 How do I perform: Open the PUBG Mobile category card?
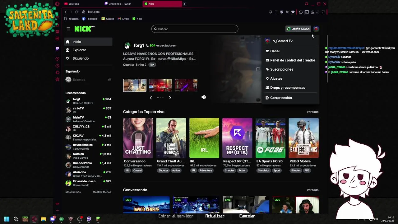click(304, 138)
